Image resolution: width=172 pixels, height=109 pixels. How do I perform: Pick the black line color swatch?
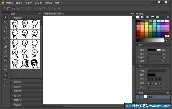point(151,50)
